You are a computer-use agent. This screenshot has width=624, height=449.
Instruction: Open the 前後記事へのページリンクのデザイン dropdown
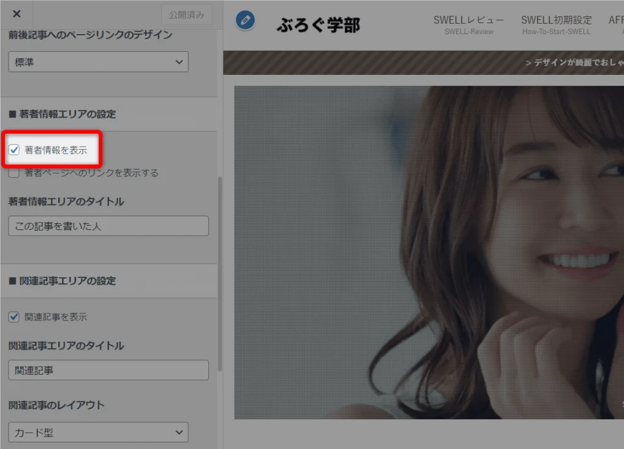click(x=97, y=61)
